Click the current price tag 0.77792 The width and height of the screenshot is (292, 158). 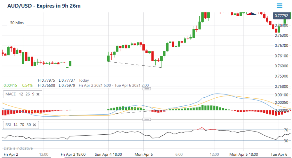coord(281,16)
